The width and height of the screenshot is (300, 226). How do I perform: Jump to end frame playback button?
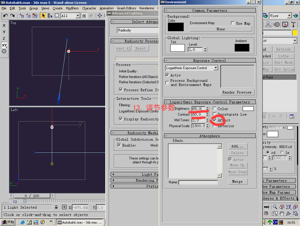pyautogui.click(x=267, y=207)
